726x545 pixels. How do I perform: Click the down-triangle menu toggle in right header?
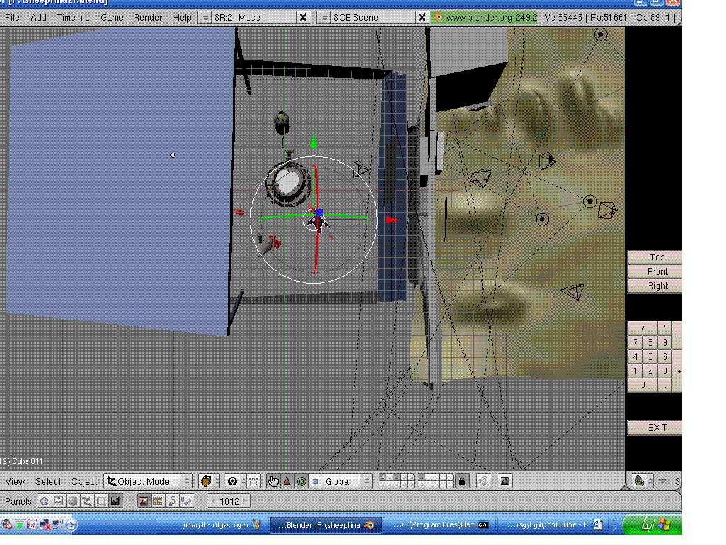coord(663,481)
